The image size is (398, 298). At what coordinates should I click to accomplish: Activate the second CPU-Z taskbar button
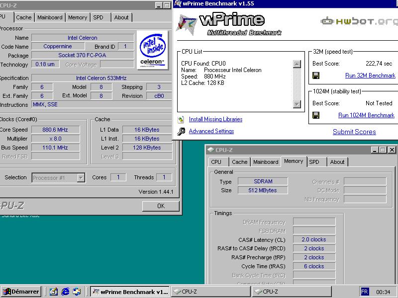click(292, 292)
